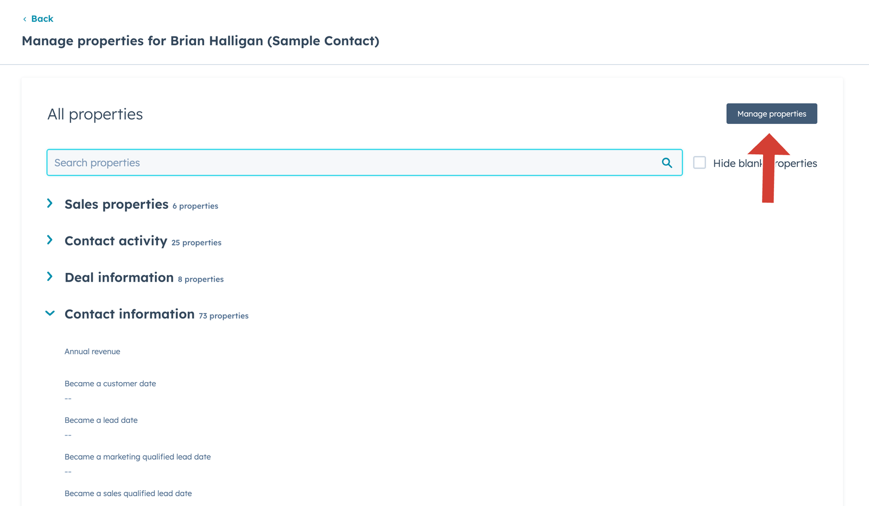Image resolution: width=869 pixels, height=506 pixels.
Task: Select the Became a lead date property
Action: click(101, 420)
